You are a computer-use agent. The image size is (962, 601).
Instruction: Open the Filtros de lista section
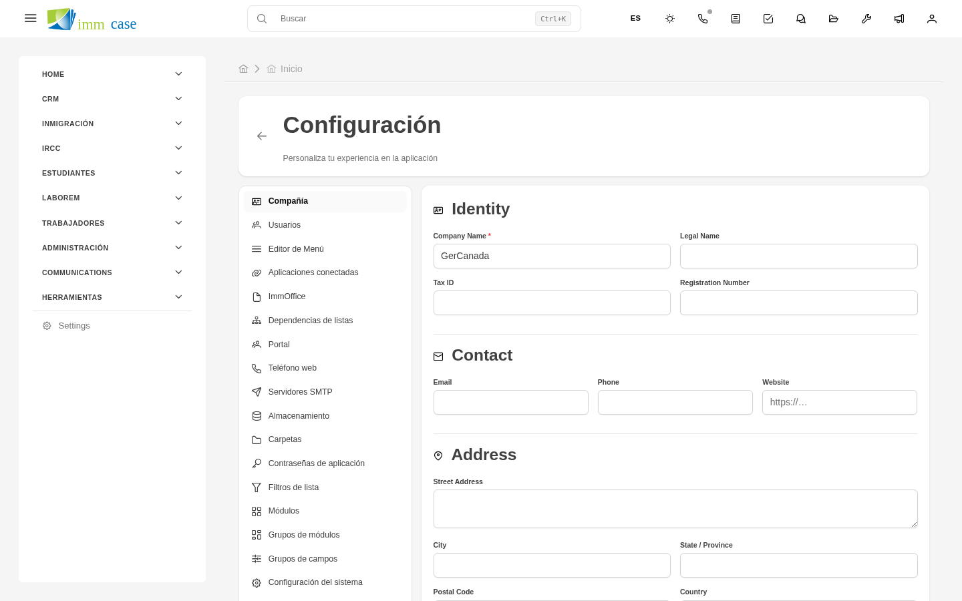tap(325, 487)
